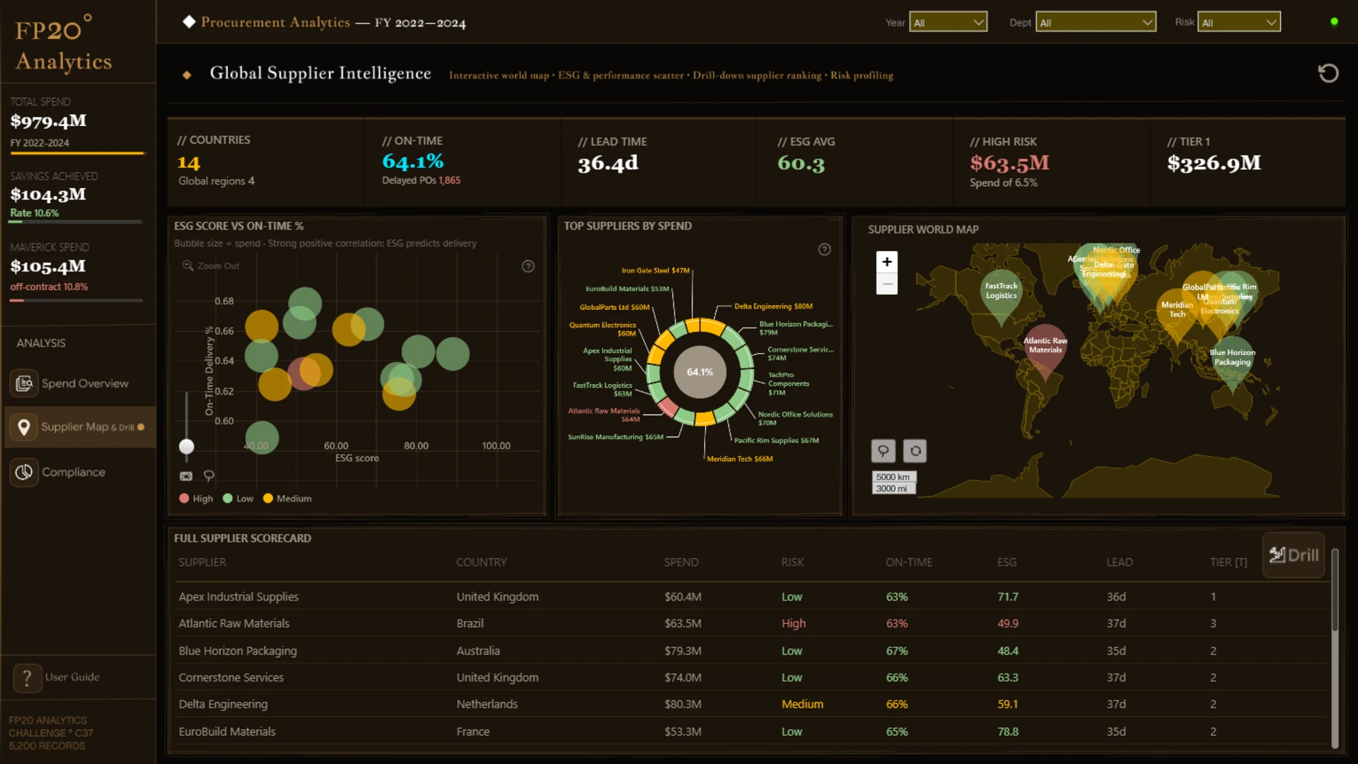This screenshot has width=1358, height=764.
Task: Open the Compliance pie icon in sidebar
Action: pos(24,472)
